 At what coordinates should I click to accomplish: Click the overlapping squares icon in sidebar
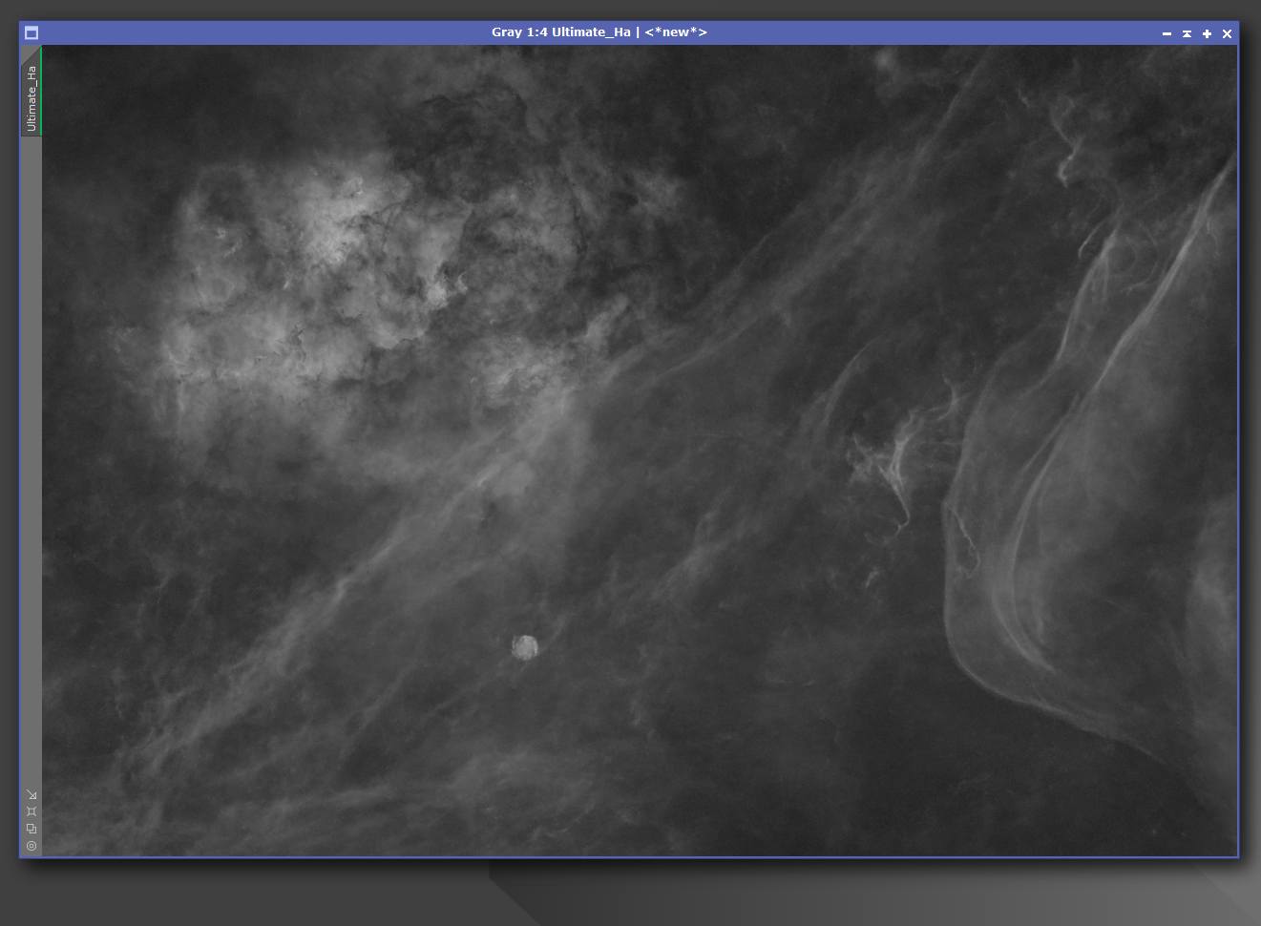pyautogui.click(x=32, y=829)
